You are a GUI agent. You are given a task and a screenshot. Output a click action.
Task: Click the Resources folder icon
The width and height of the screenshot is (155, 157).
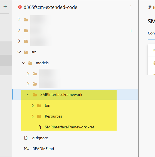pyautogui.click(x=39, y=116)
